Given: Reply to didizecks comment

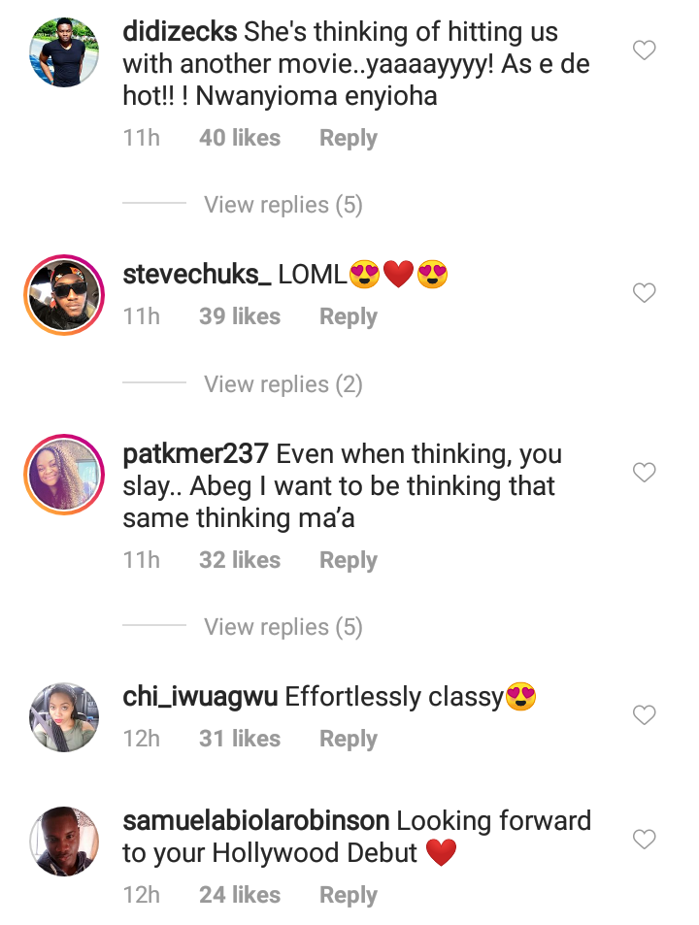Looking at the screenshot, I should coord(348,138).
